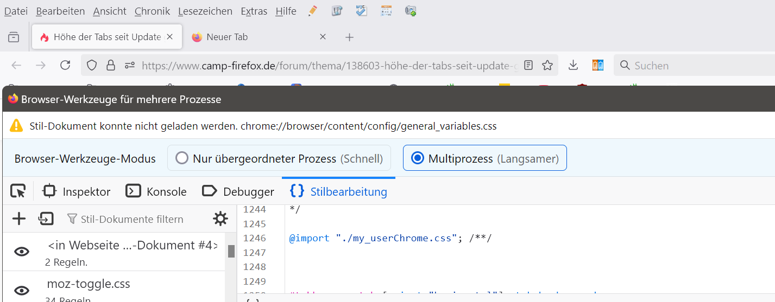Close the Neuer Tab tab
775x302 pixels.
[x=323, y=37]
